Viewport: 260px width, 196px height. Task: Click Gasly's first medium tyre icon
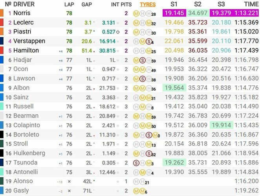[x=136, y=191]
